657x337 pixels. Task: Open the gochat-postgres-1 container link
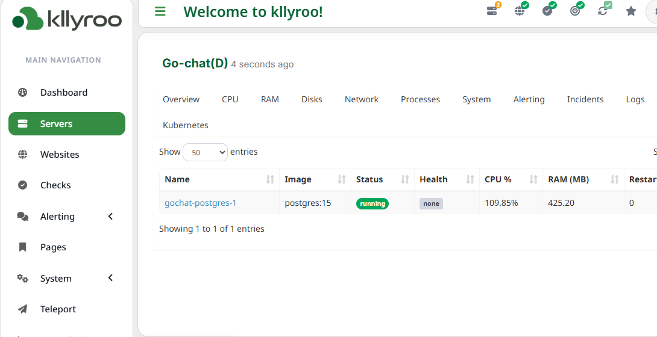pos(201,203)
